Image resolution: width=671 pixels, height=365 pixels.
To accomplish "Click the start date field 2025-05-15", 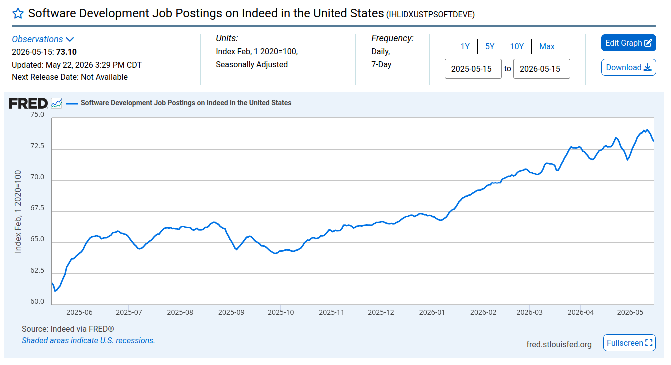I will pos(473,69).
